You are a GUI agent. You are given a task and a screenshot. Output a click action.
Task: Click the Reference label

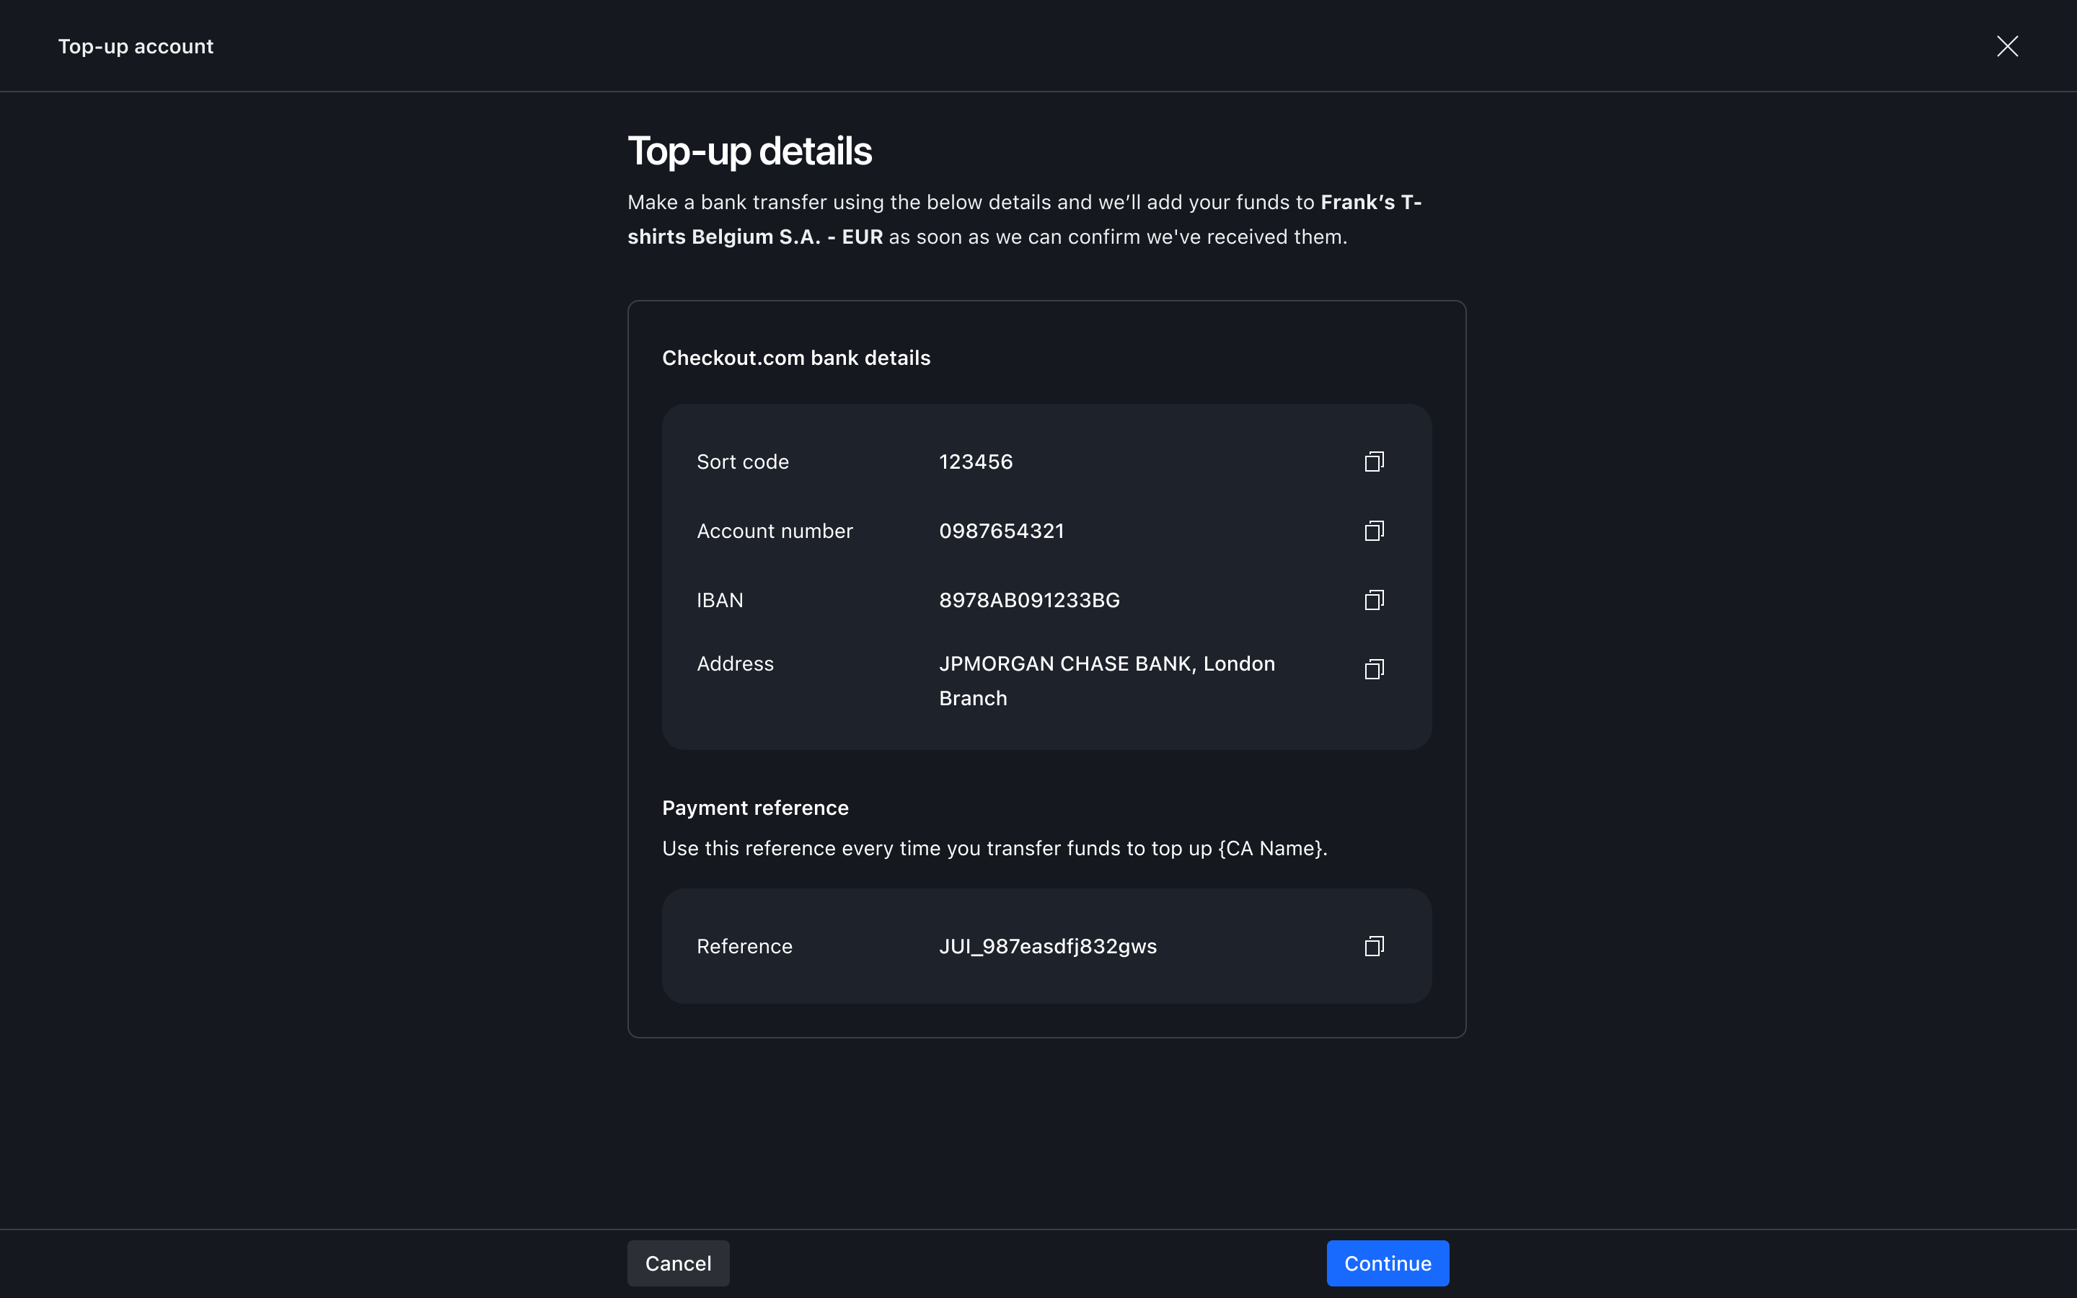tap(744, 946)
